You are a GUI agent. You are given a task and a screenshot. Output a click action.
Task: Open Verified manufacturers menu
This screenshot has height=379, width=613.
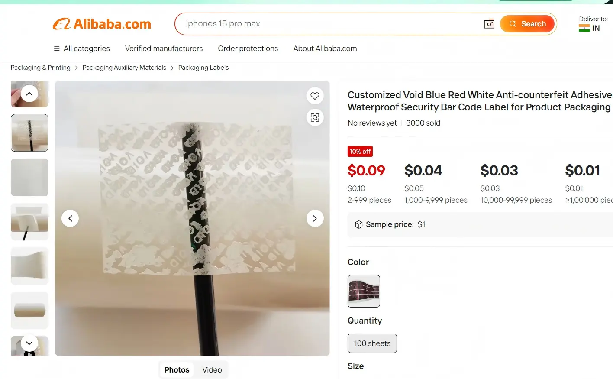[164, 49]
